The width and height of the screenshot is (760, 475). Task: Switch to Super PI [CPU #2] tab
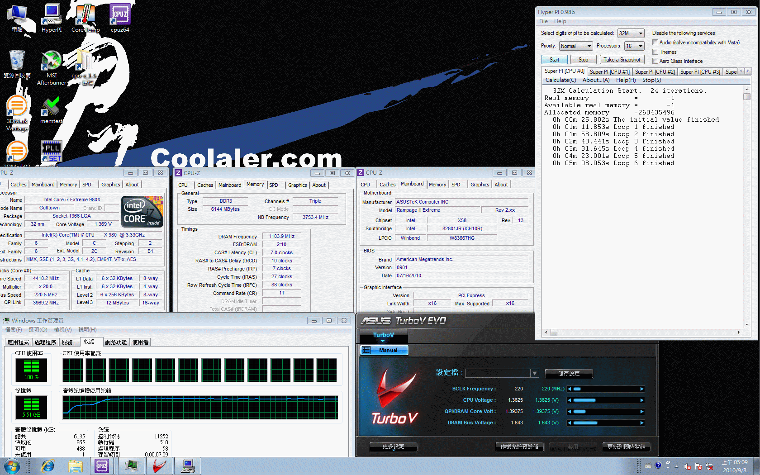pyautogui.click(x=655, y=72)
